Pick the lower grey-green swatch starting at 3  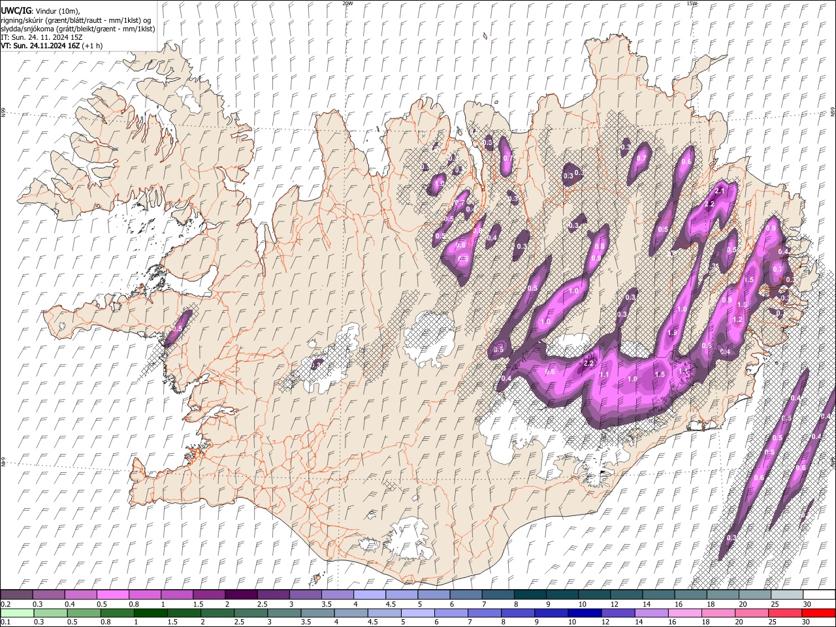click(x=284, y=613)
